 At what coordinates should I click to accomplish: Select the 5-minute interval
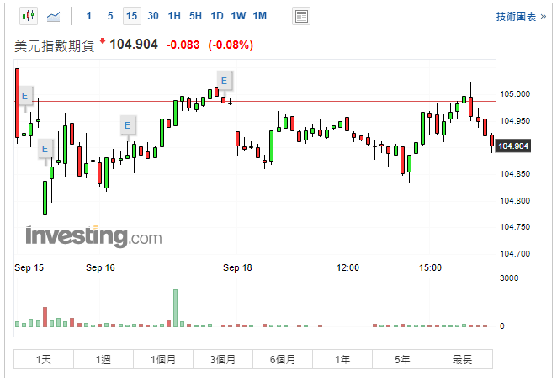point(109,16)
